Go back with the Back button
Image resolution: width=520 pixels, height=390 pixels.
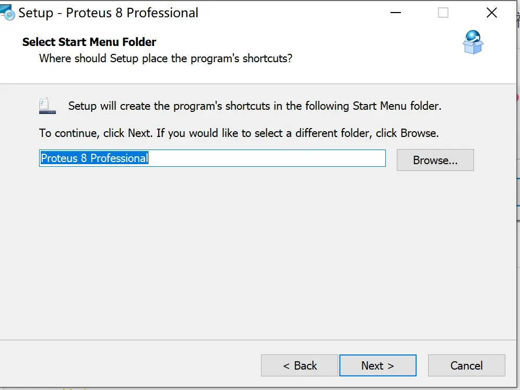[x=300, y=365]
